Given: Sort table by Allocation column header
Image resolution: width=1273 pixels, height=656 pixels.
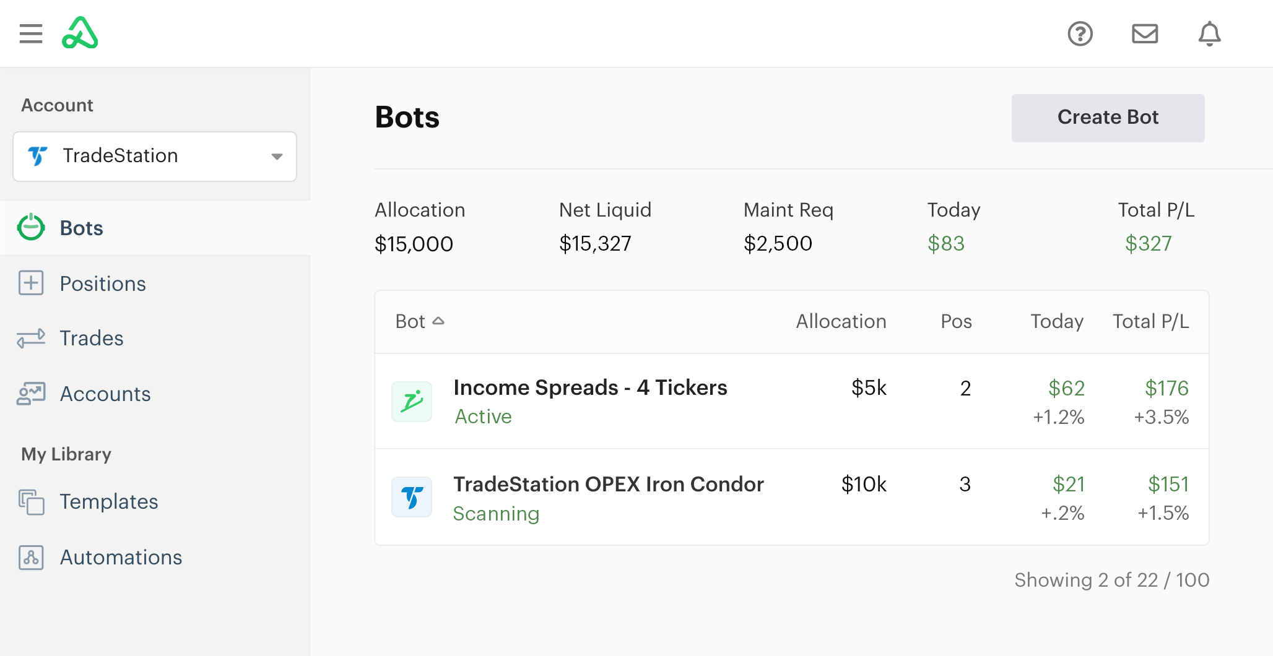Looking at the screenshot, I should point(841,321).
